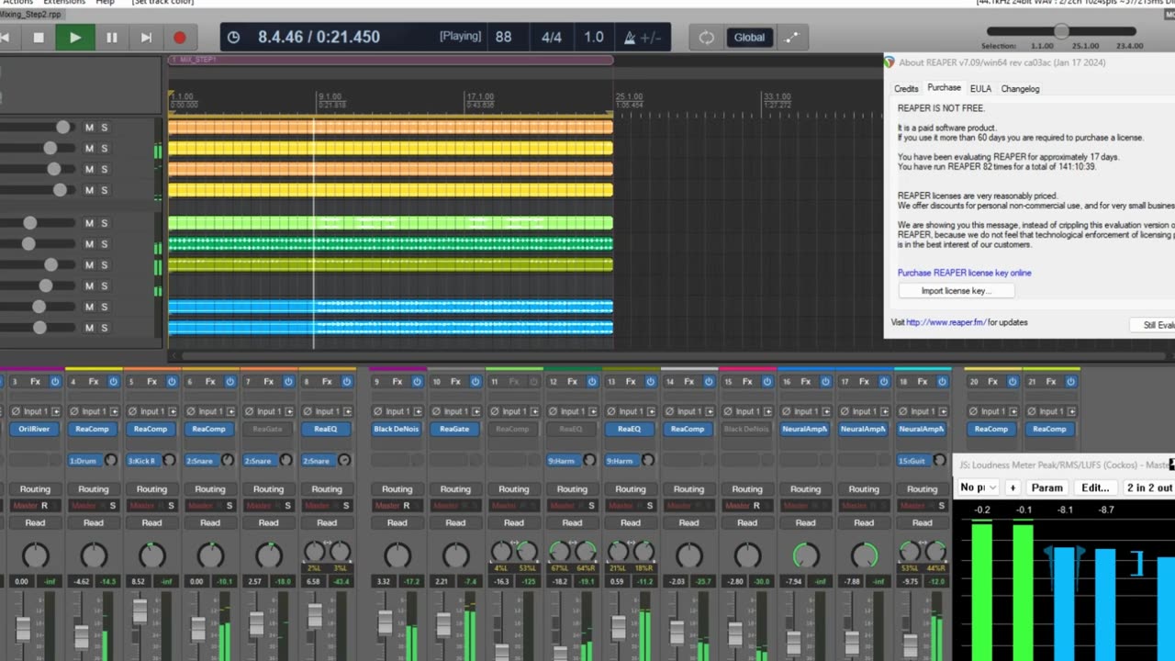Screen dimensions: 1175x661
Task: Open the OrilRiver plugin on track 3
Action: coord(35,429)
